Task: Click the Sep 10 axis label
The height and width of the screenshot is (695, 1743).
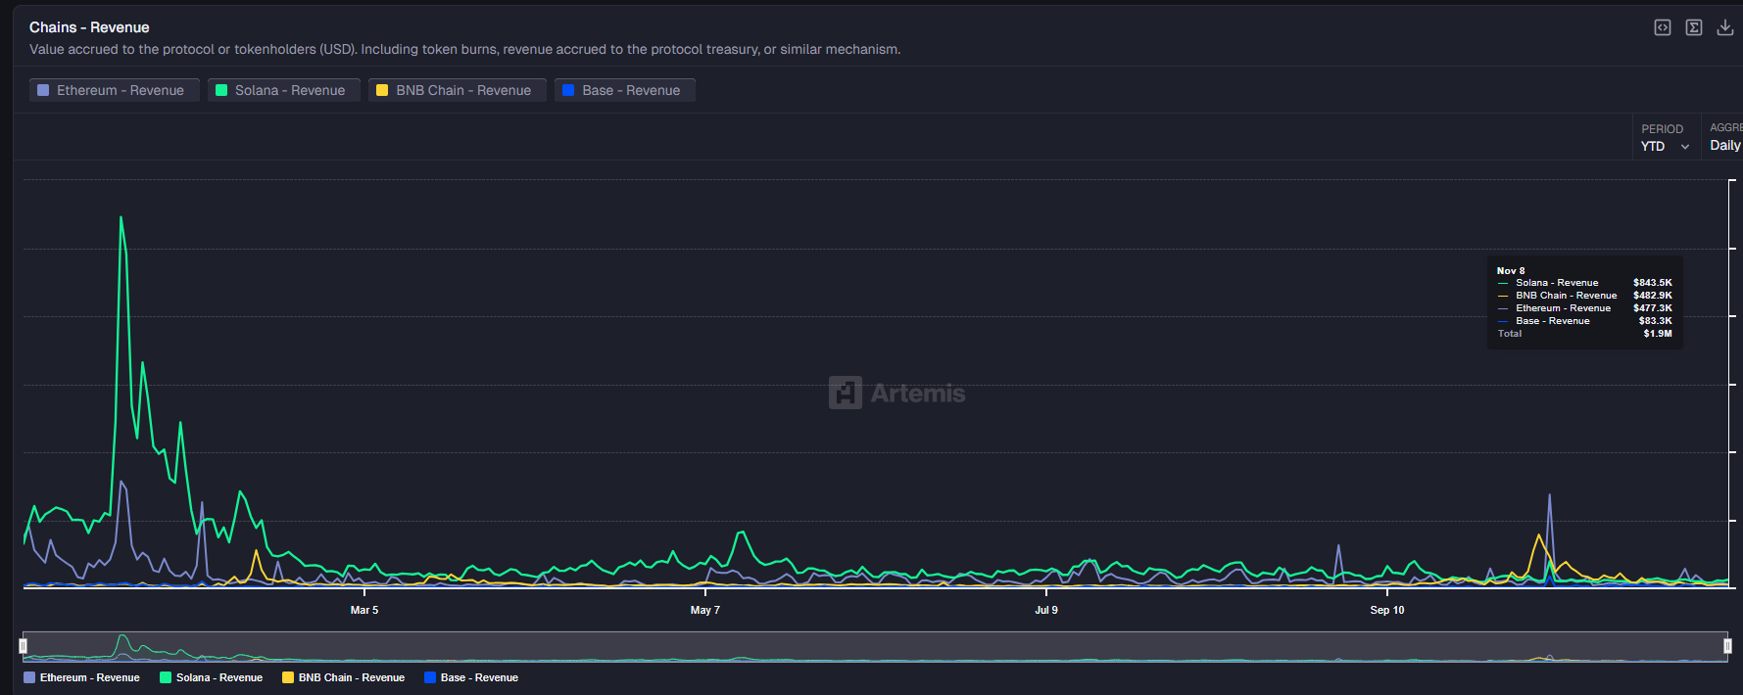Action: pos(1386,610)
